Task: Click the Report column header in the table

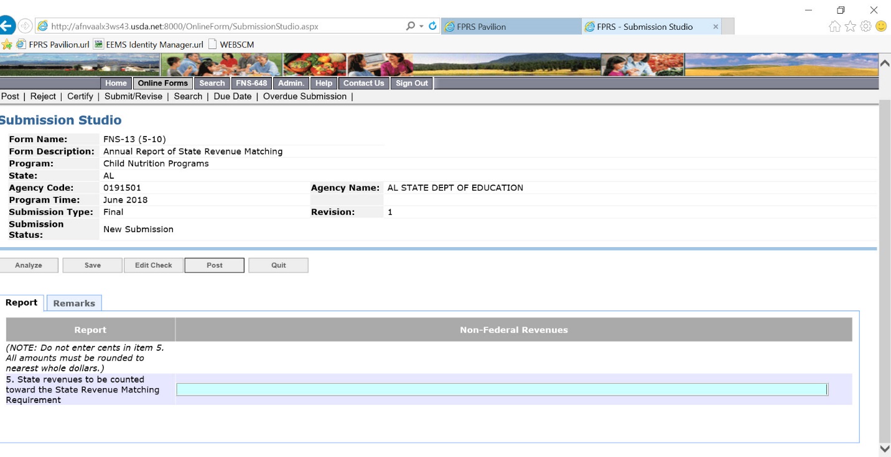Action: (x=90, y=330)
